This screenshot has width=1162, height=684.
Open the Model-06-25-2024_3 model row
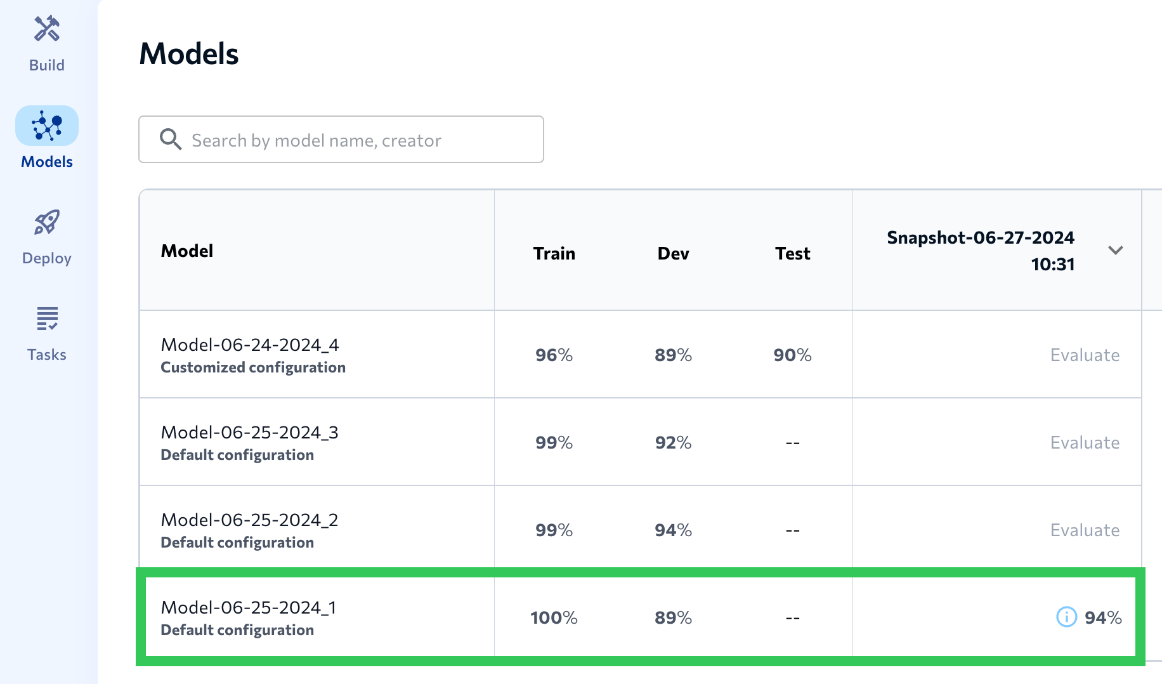249,433
